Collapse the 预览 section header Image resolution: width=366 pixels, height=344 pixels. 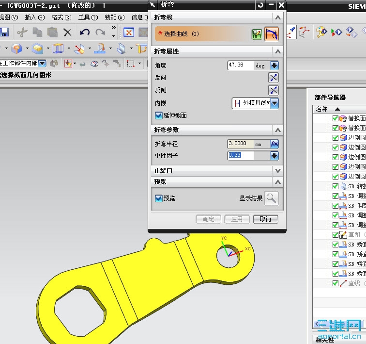point(278,182)
